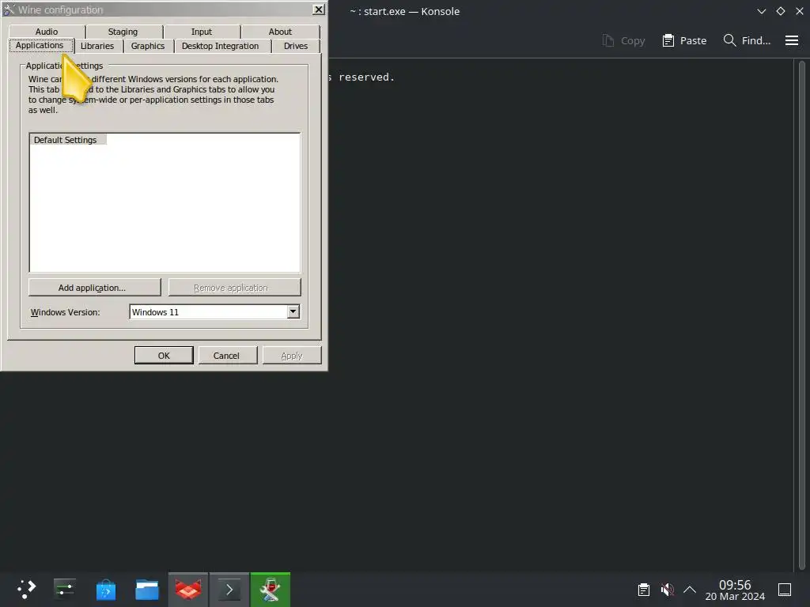This screenshot has height=607, width=810.
Task: Open the Drives tab
Action: 296,46
